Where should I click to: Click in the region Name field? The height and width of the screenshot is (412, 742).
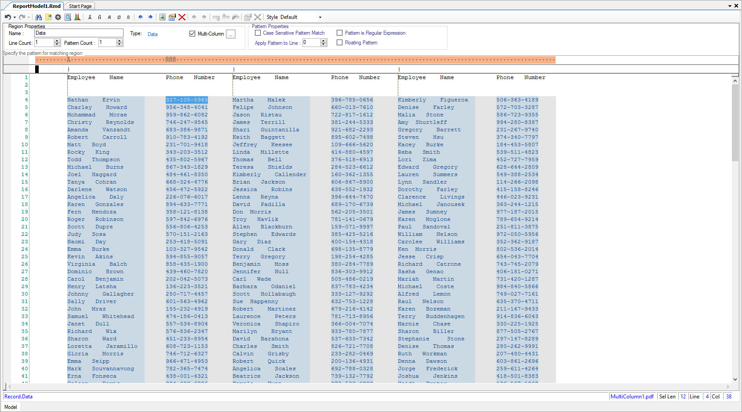tap(79, 33)
